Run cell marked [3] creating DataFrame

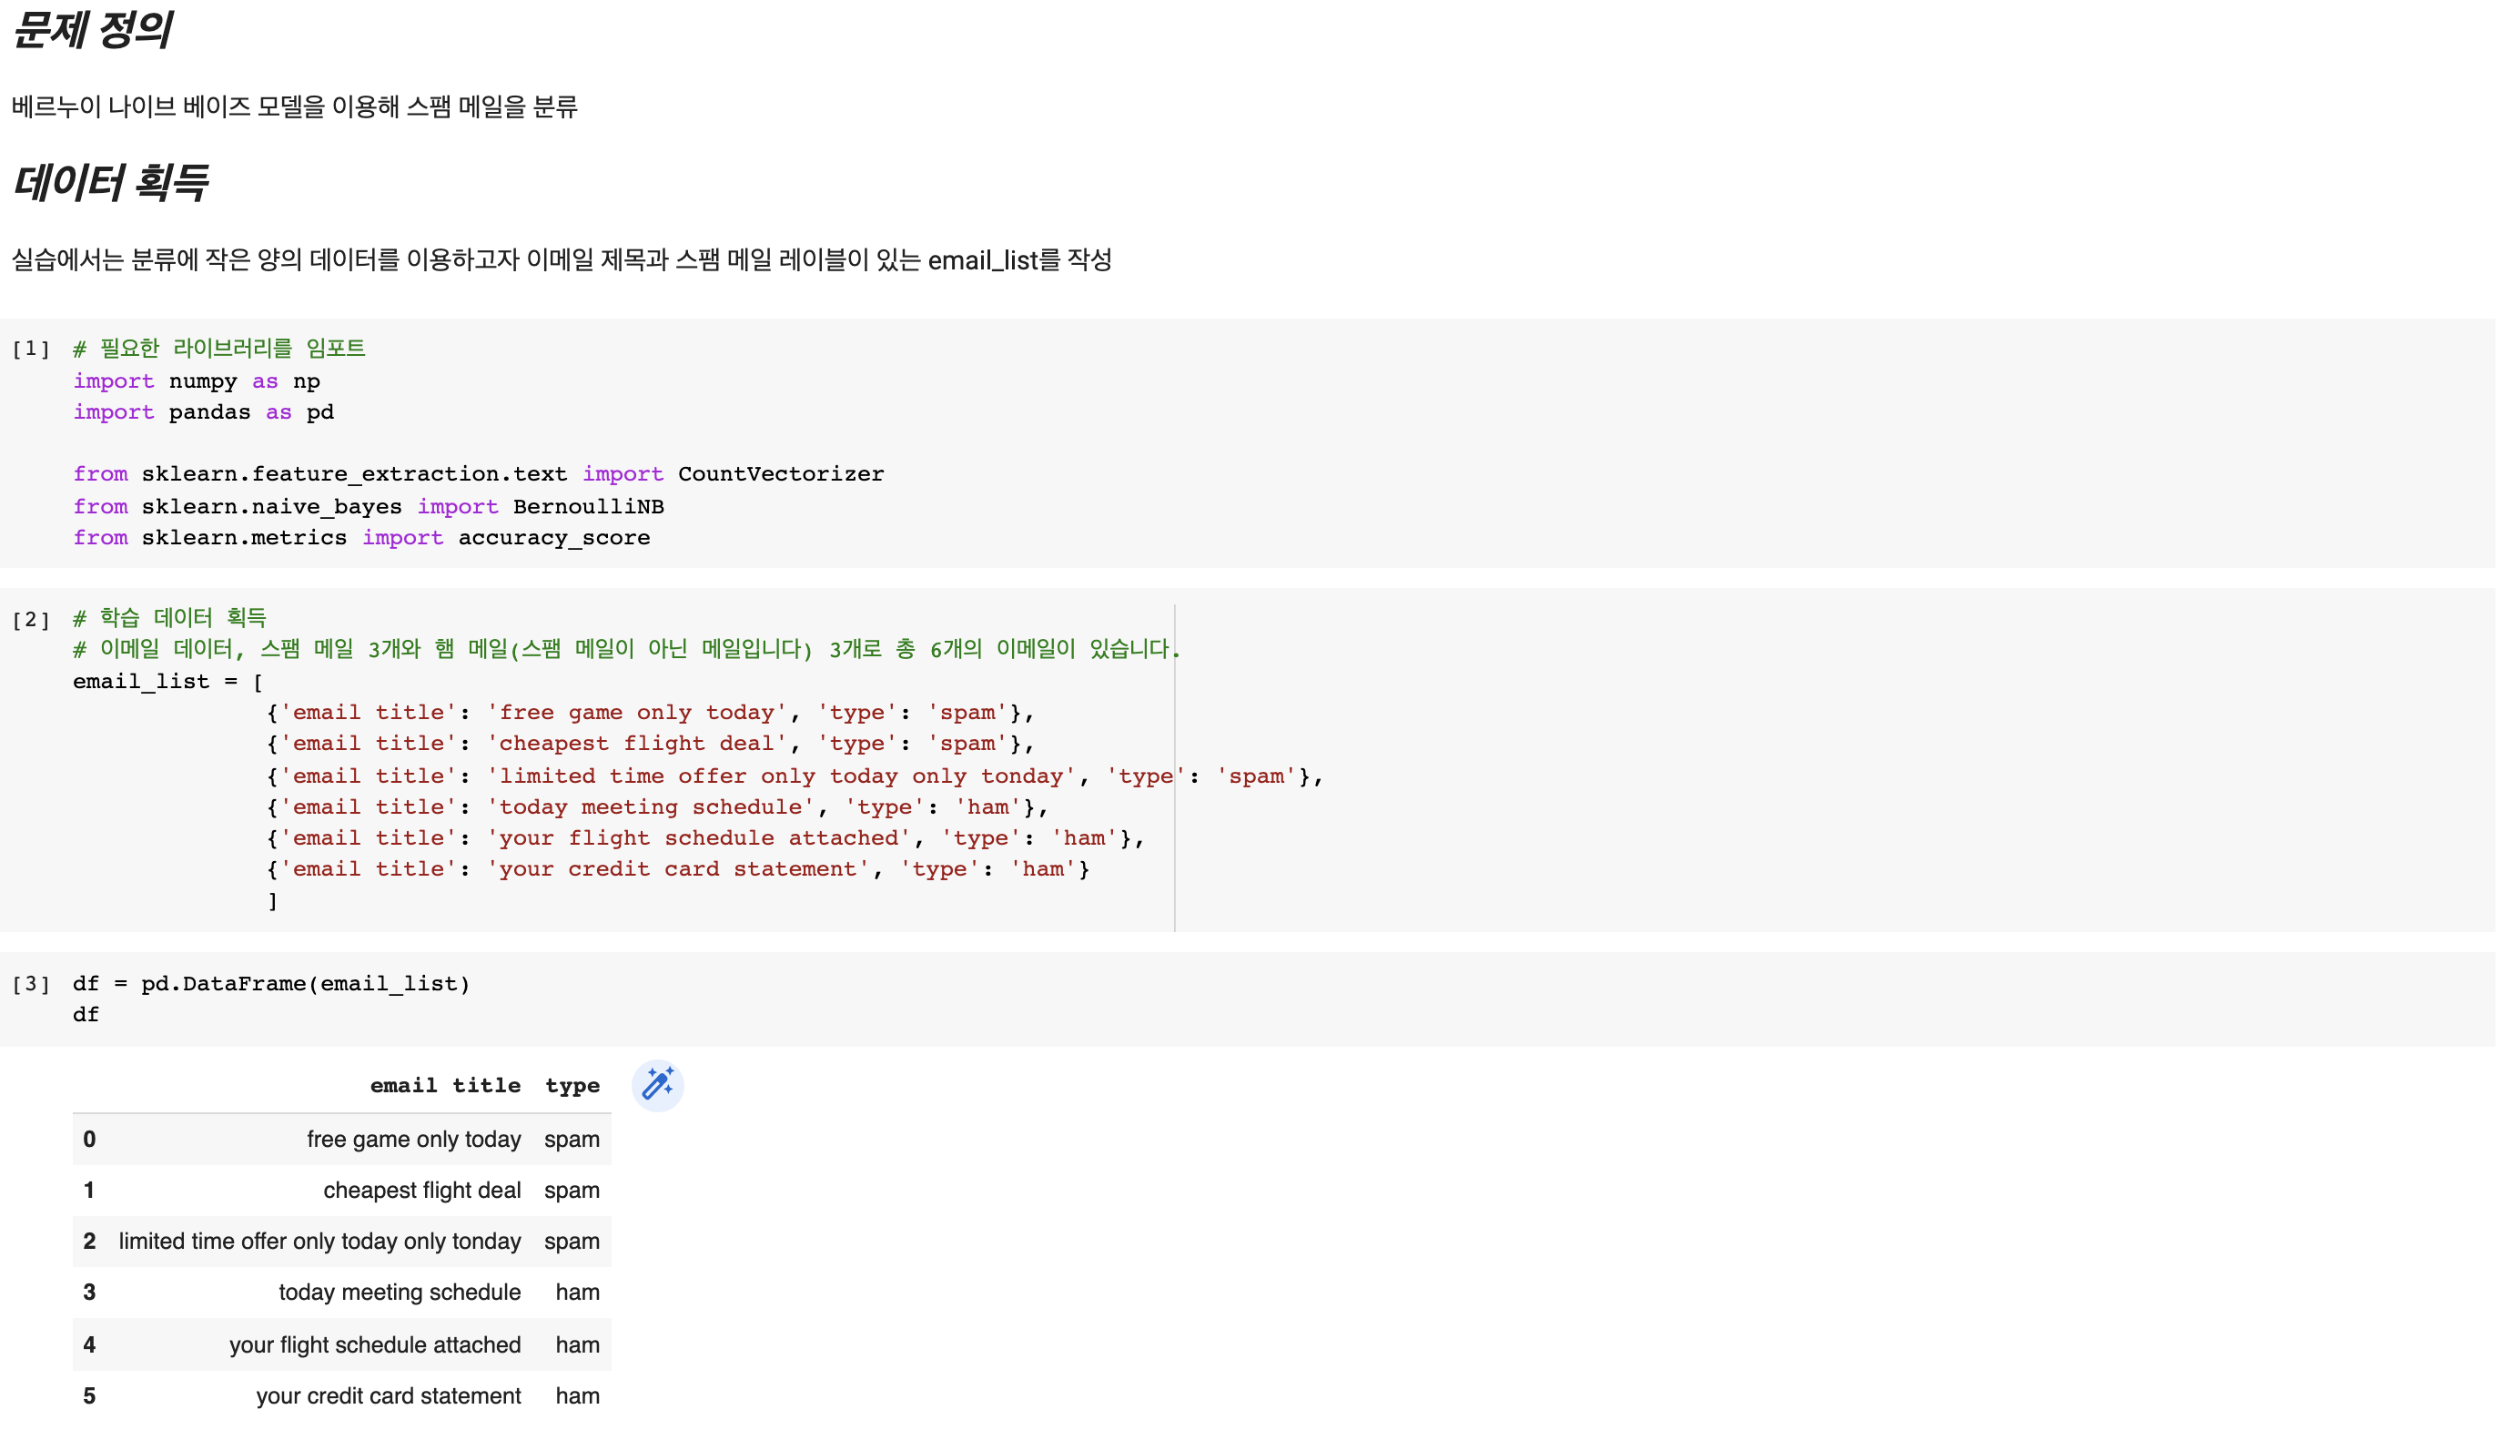[x=31, y=983]
